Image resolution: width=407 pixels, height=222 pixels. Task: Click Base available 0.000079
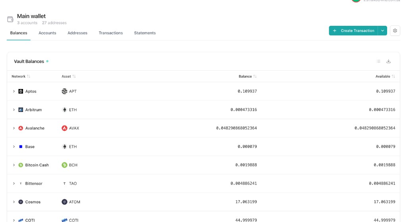click(386, 147)
